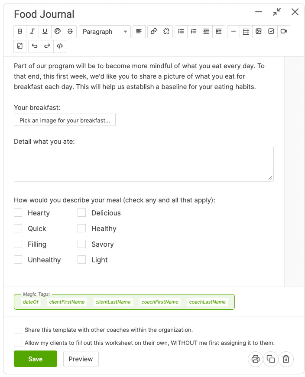This screenshot has width=305, height=377.
Task: Remove the current link
Action: pos(165,31)
